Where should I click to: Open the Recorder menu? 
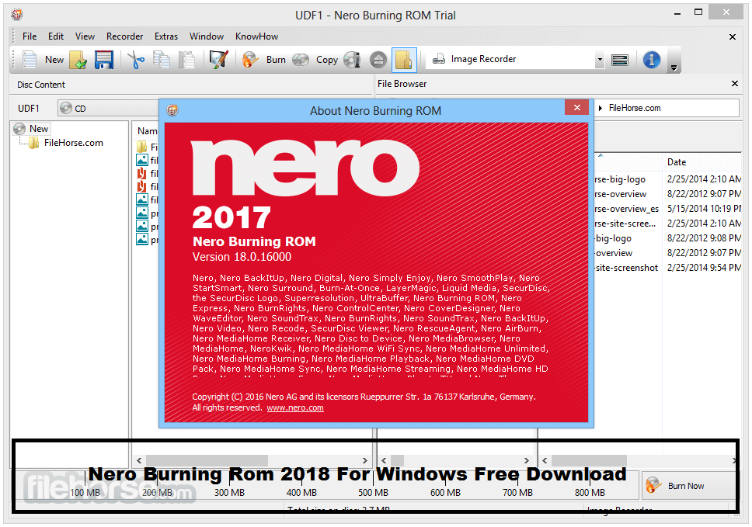click(125, 36)
